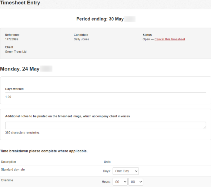Click the Additional notes label text
The image size is (211, 189).
coord(67,116)
